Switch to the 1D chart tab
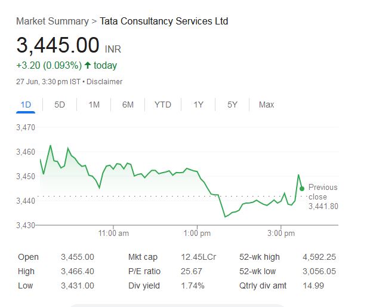The image size is (370, 307). pos(26,105)
